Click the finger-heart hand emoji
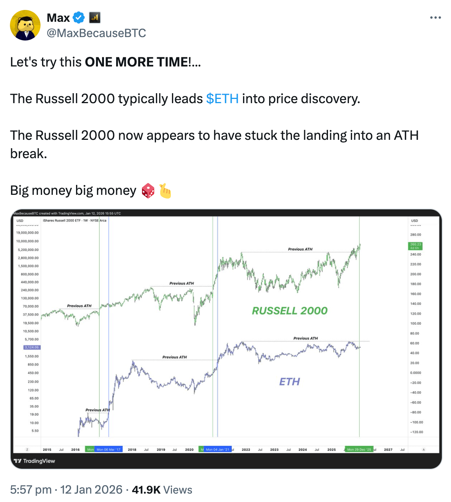 165,191
